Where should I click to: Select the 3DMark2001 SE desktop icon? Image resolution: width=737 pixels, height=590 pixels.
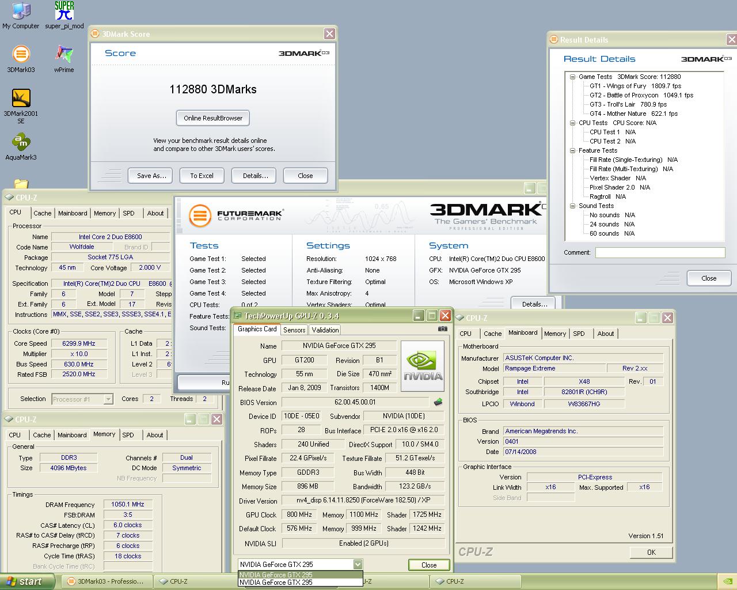(x=21, y=107)
